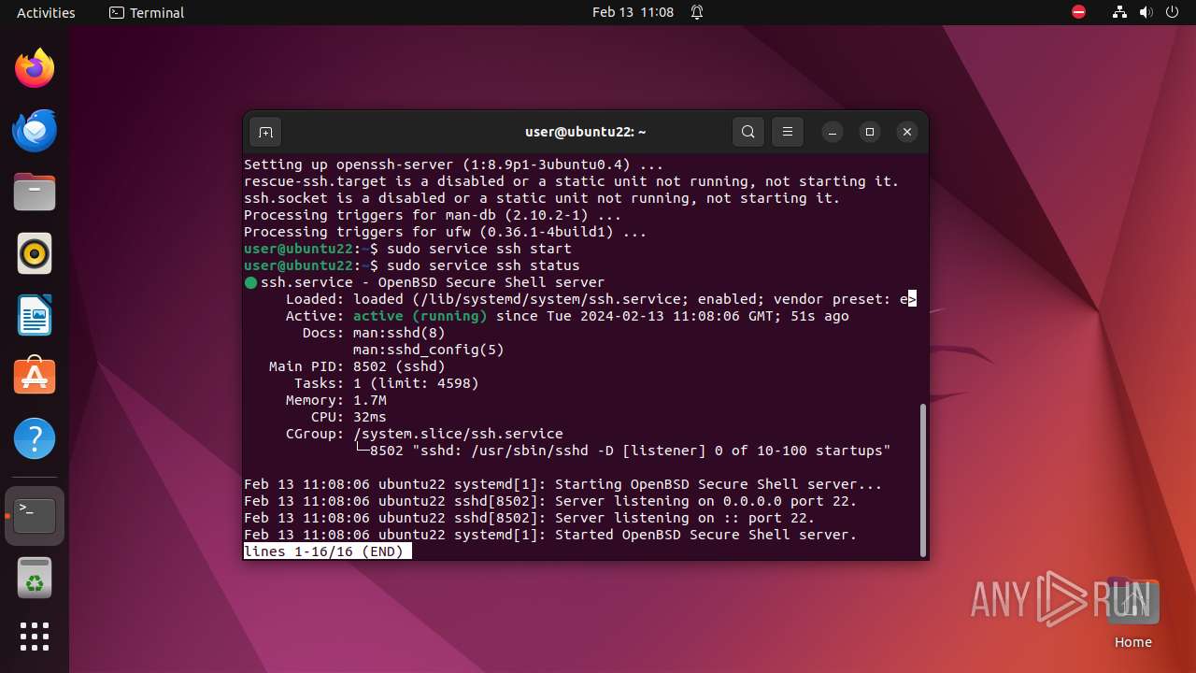Click the notification bell icon
Screen dimensions: 1196x673
coord(697,12)
